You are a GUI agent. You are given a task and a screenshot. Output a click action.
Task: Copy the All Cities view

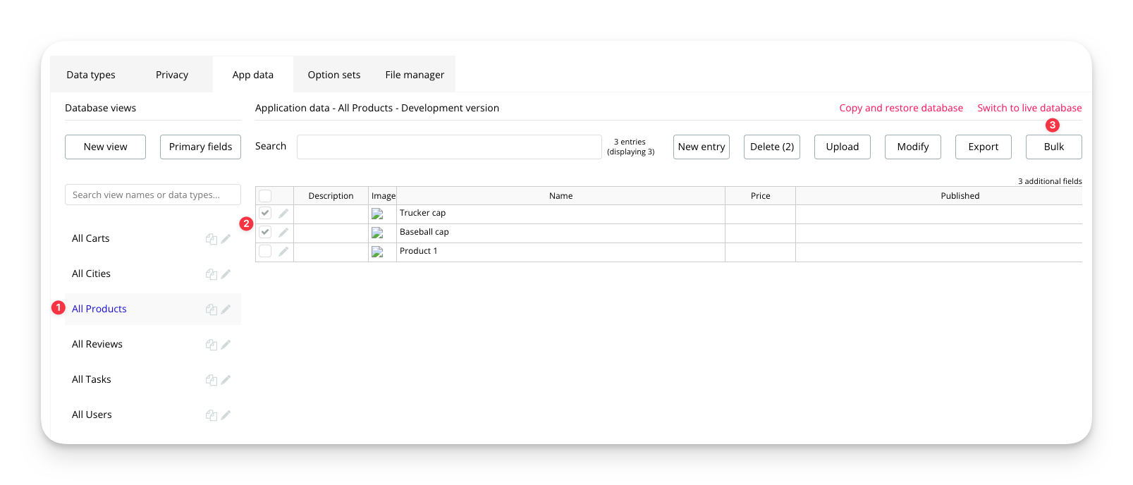[211, 274]
